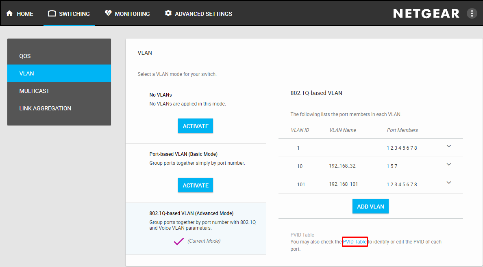Click the NETGEAR logo
483x267 pixels.
tap(426, 13)
